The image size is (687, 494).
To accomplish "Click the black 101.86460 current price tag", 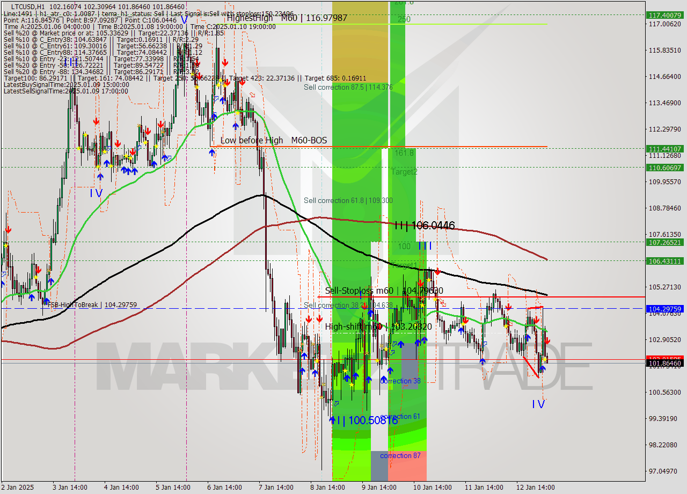I will click(x=665, y=364).
